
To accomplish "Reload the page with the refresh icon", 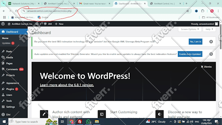I will coord(16,11).
